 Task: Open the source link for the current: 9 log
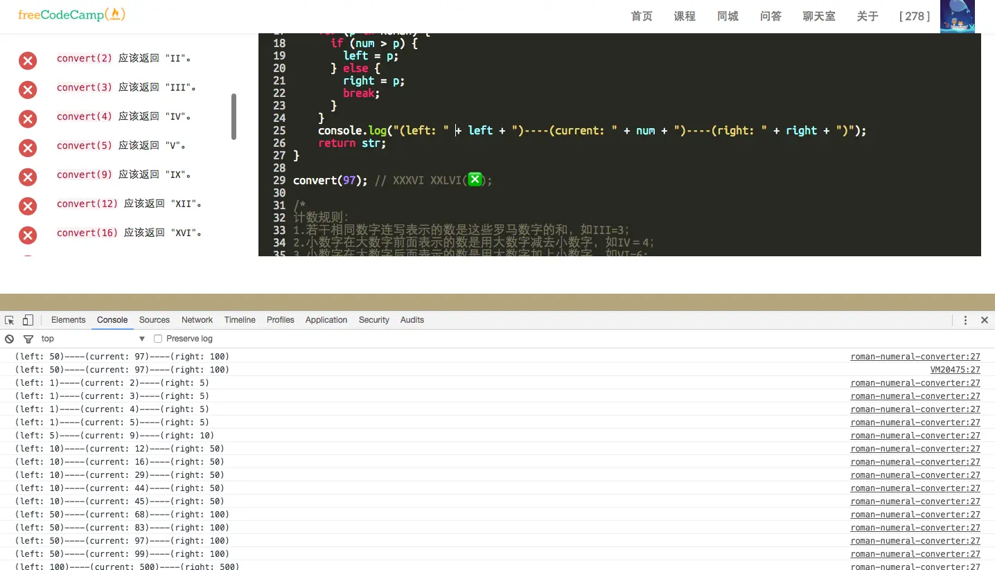pyautogui.click(x=915, y=436)
